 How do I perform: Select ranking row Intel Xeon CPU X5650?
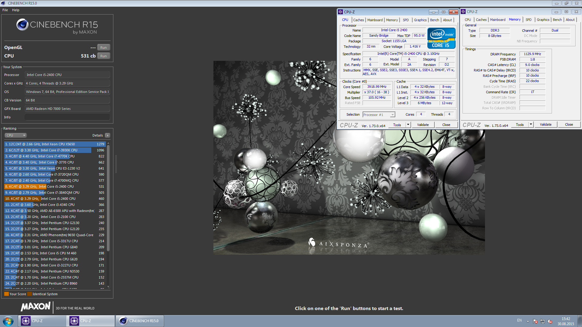point(55,144)
